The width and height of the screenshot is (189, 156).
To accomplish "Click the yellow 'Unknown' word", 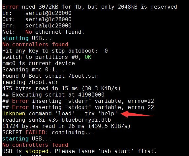I will (x=14, y=114).
